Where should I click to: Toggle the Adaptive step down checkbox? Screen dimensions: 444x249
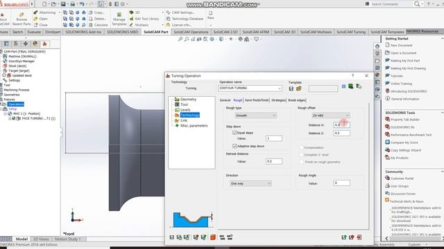tap(234, 146)
